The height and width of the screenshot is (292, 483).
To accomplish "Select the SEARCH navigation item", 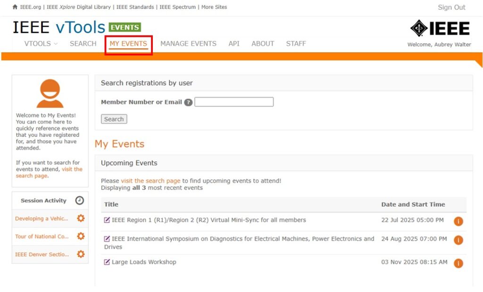I will (83, 44).
